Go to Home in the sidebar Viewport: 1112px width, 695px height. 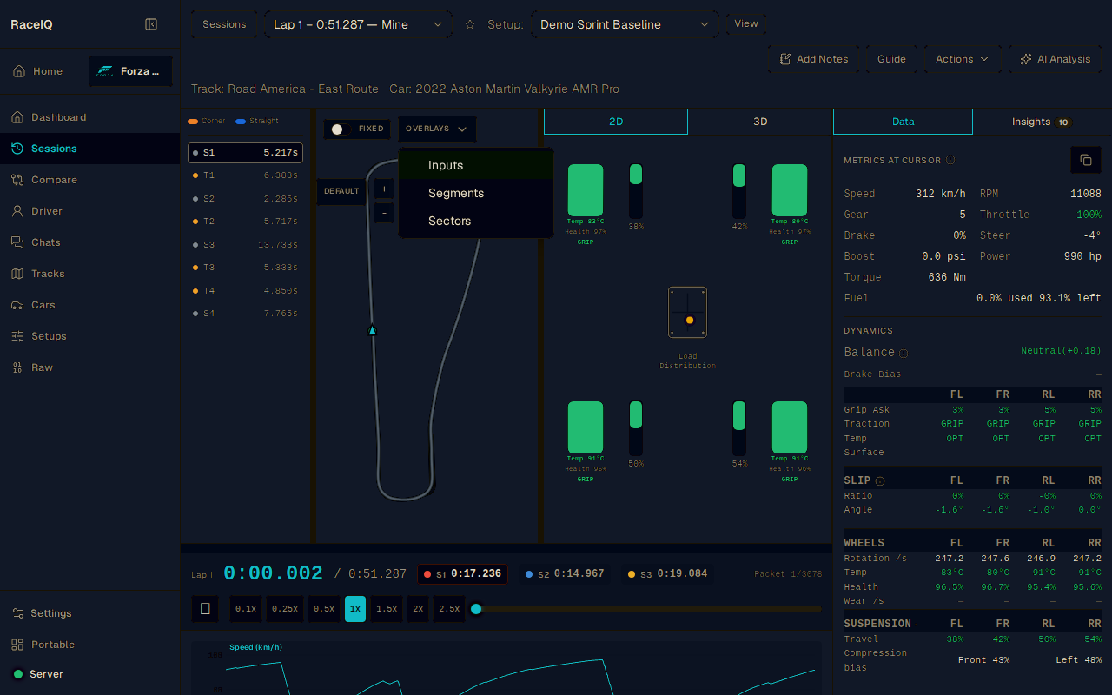click(38, 71)
